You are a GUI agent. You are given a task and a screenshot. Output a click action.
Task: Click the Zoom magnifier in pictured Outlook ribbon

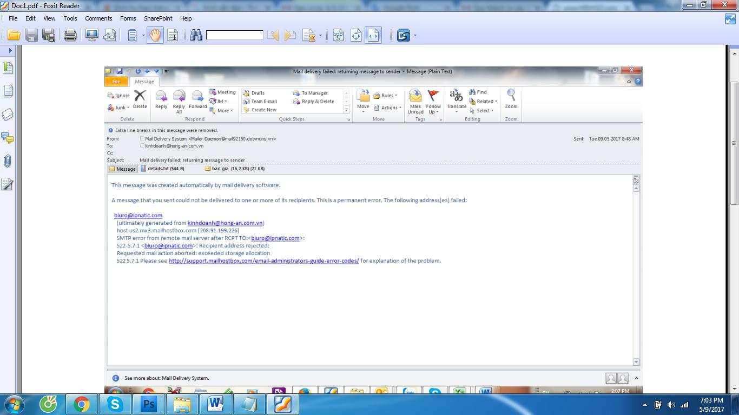point(511,100)
